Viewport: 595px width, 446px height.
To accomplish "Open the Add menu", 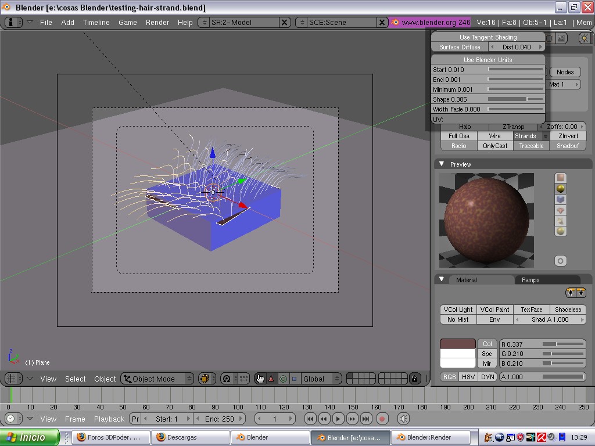I will coord(67,23).
